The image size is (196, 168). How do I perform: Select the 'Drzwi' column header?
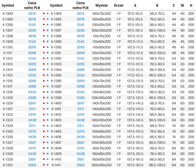coord(119,5)
